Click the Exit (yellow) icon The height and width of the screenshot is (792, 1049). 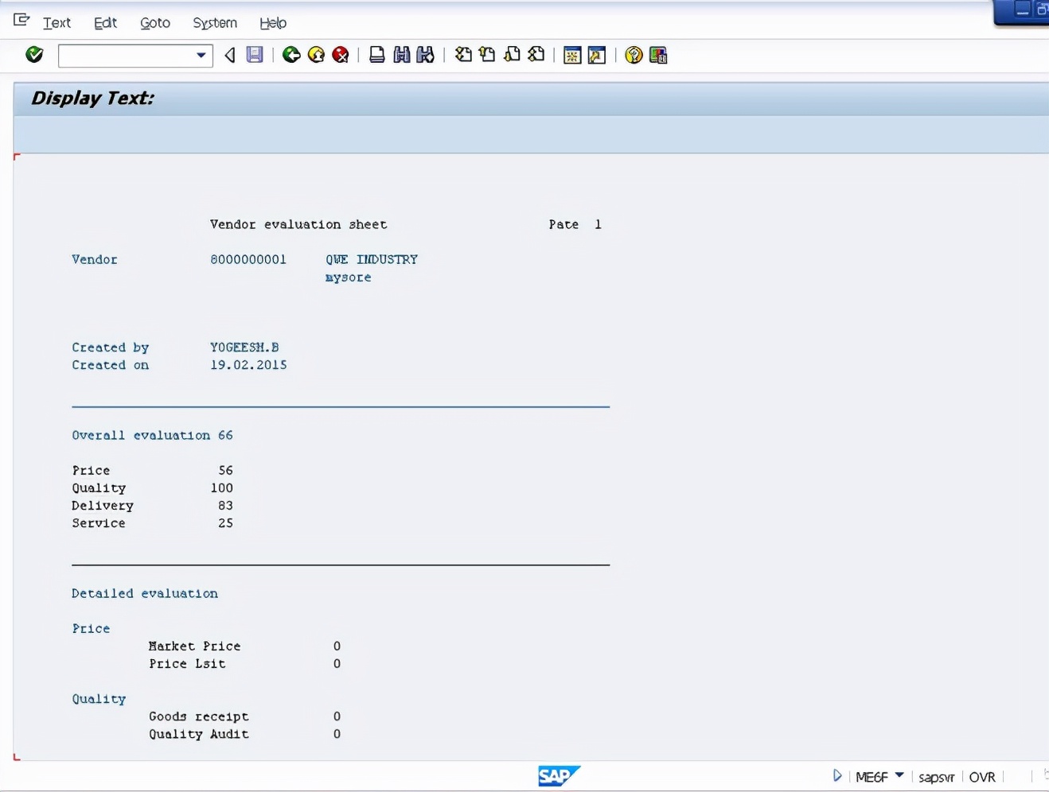click(x=315, y=55)
